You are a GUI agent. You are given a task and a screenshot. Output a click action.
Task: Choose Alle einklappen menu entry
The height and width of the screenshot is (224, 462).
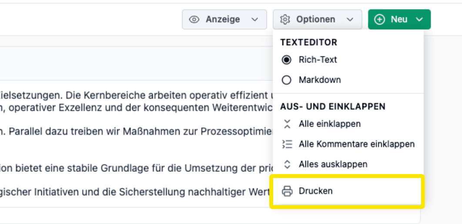329,124
